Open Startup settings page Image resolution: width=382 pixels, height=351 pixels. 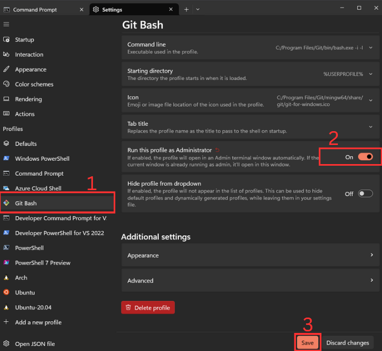(x=57, y=39)
